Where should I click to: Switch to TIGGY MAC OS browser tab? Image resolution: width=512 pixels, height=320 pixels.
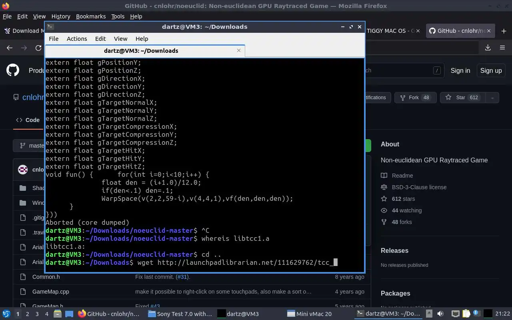390,31
